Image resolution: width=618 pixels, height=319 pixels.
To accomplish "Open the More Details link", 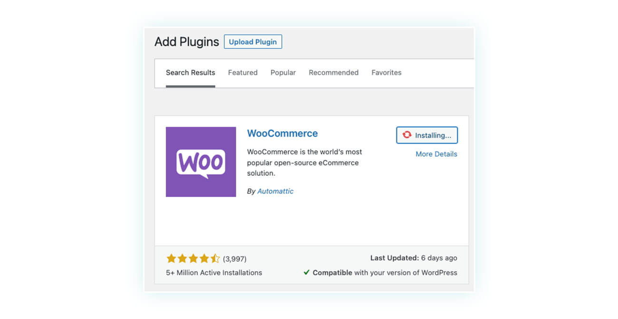I will 436,154.
